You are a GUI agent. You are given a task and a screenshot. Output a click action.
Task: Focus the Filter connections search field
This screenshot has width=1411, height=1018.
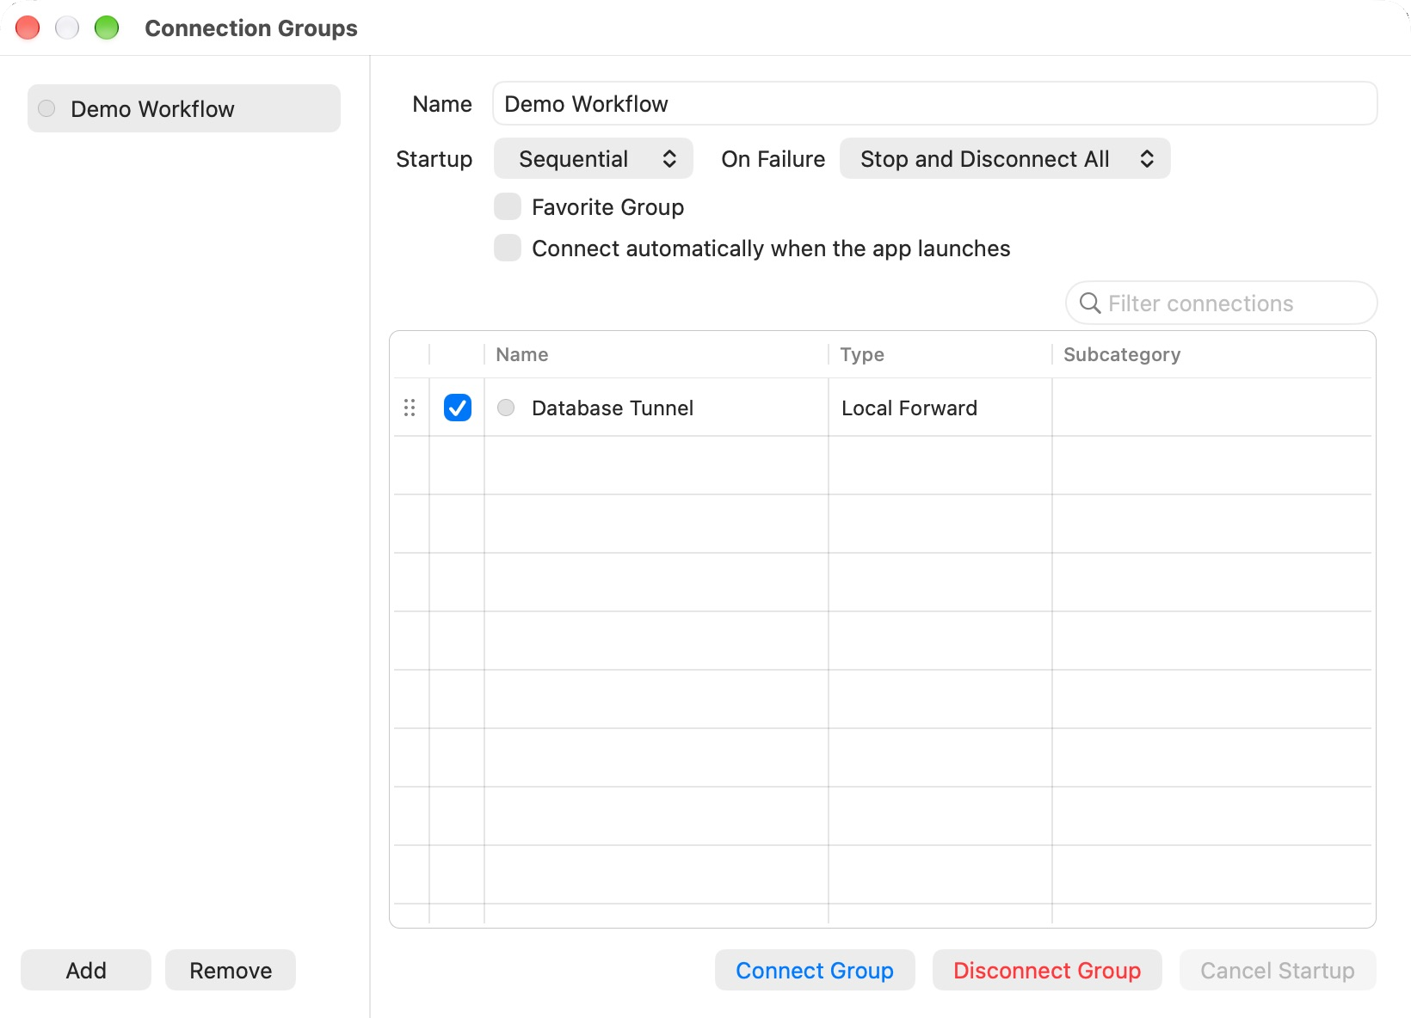(1222, 303)
